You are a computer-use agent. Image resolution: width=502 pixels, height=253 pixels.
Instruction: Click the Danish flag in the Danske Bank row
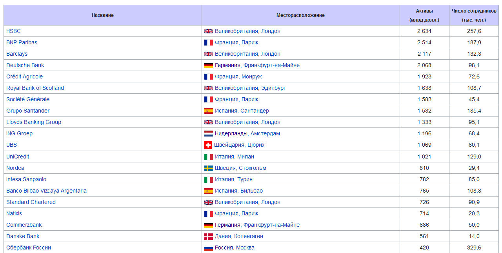[x=209, y=236]
